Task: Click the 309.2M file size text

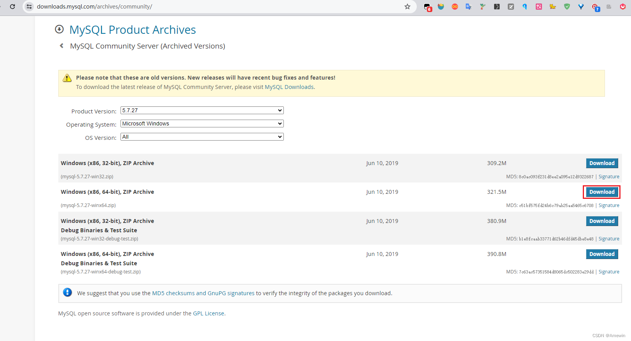Action: pos(496,163)
